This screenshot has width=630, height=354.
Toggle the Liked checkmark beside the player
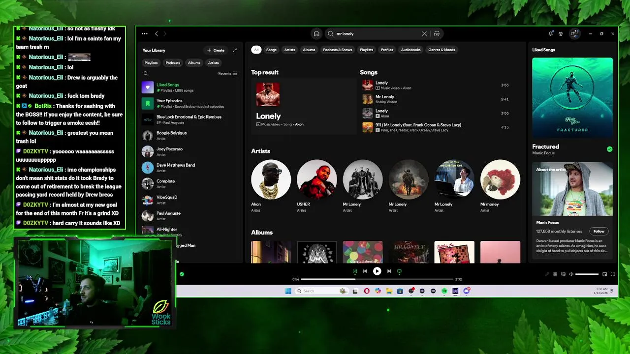point(182,274)
